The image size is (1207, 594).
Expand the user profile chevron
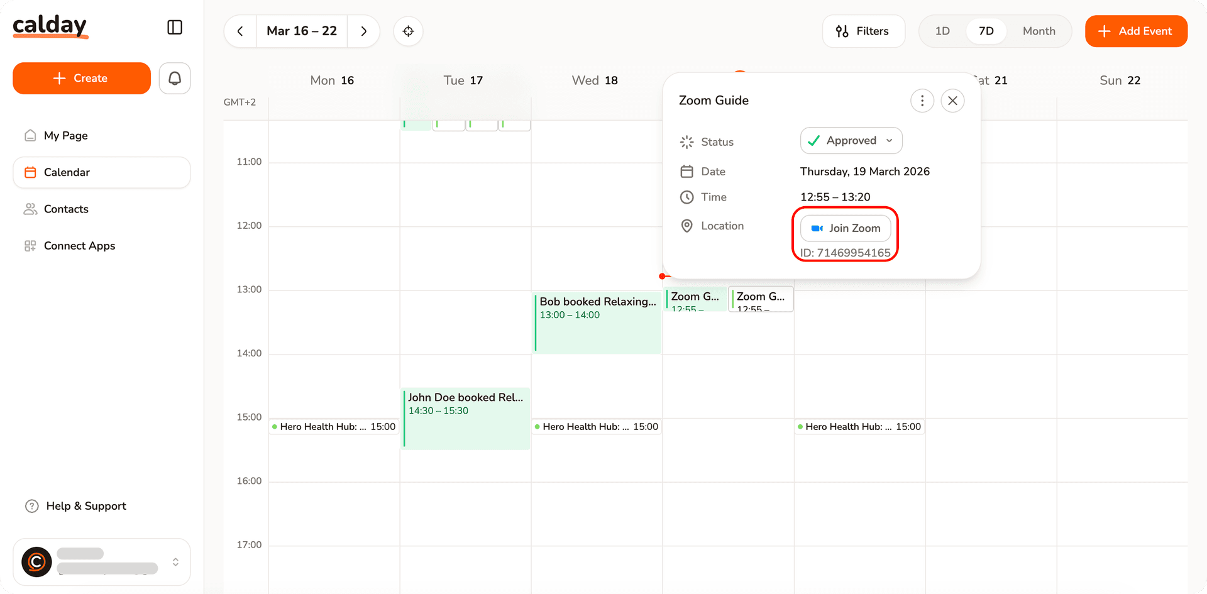(175, 561)
